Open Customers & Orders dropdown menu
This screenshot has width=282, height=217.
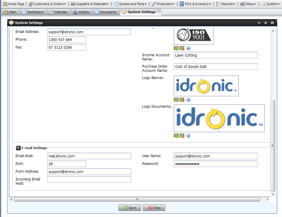(47, 4)
